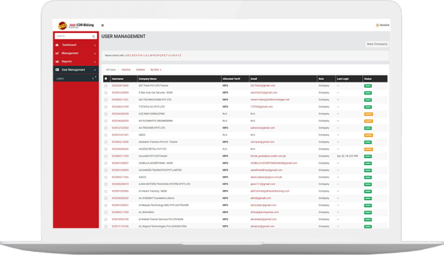Switch to the Inactive tab
This screenshot has height=255, width=444.
126,70
